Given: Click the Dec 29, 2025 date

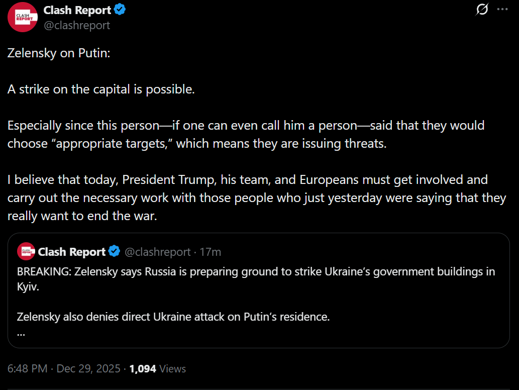Looking at the screenshot, I should [88, 368].
